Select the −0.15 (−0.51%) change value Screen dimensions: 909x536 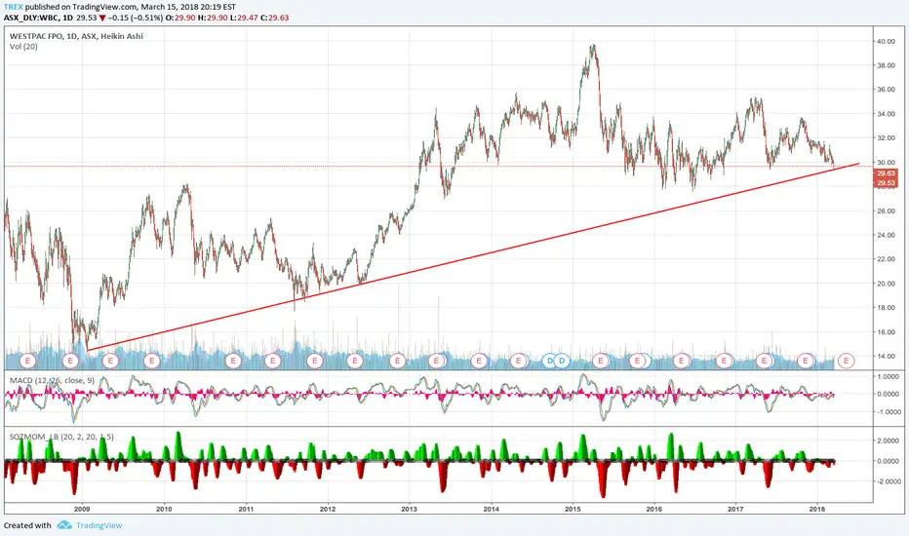click(135, 18)
